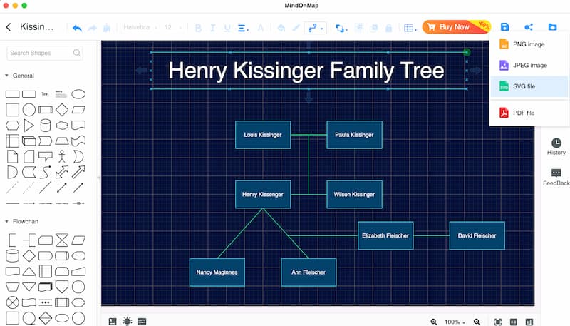Select the David Fleischer node
Image resolution: width=570 pixels, height=326 pixels.
(x=477, y=235)
